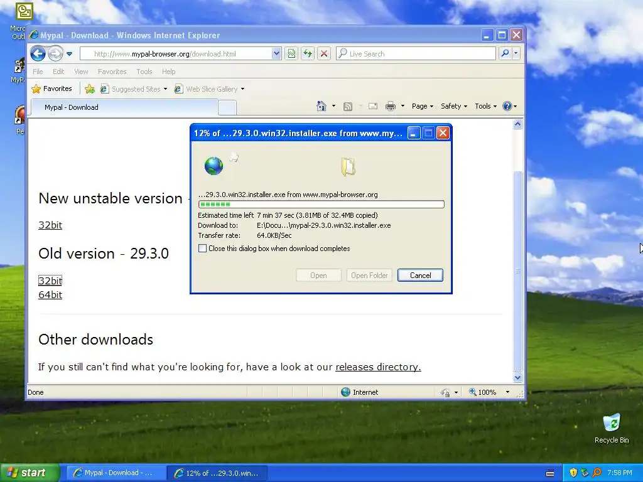This screenshot has width=643, height=482.
Task: Click the IE Forward arrow button
Action: click(55, 54)
